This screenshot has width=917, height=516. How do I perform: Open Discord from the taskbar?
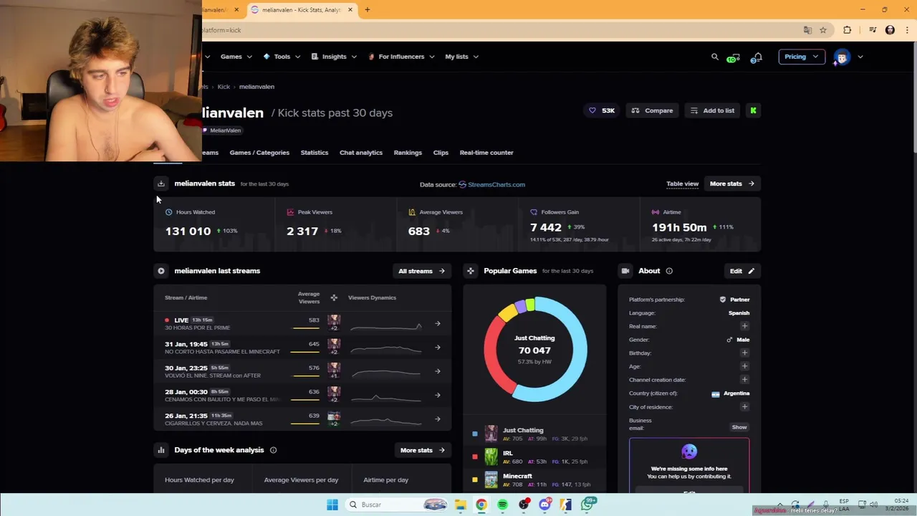click(x=545, y=505)
